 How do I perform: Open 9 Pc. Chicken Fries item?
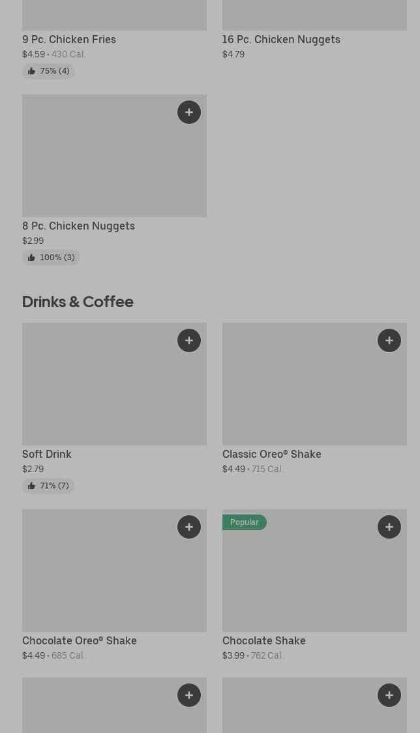pos(69,39)
